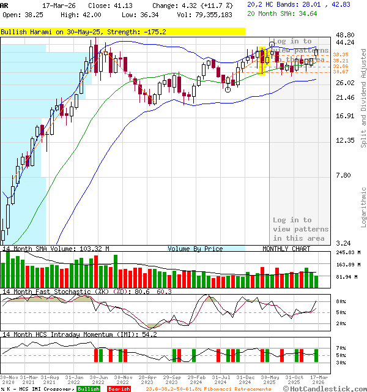367x392 pixels.
Task: Select the MONTHLY CHART label
Action: click(x=286, y=249)
